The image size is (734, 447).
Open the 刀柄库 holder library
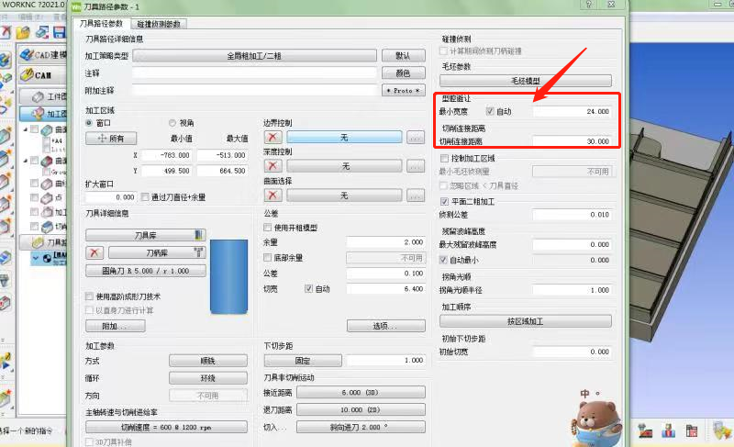157,252
